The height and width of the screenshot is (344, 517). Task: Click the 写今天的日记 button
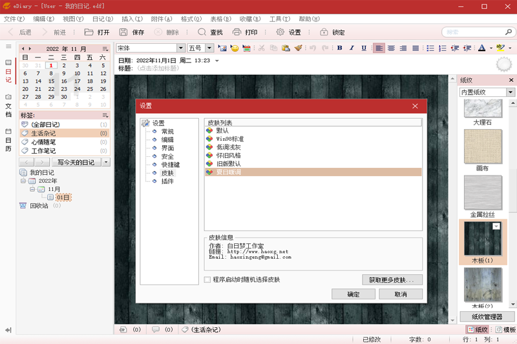(76, 162)
